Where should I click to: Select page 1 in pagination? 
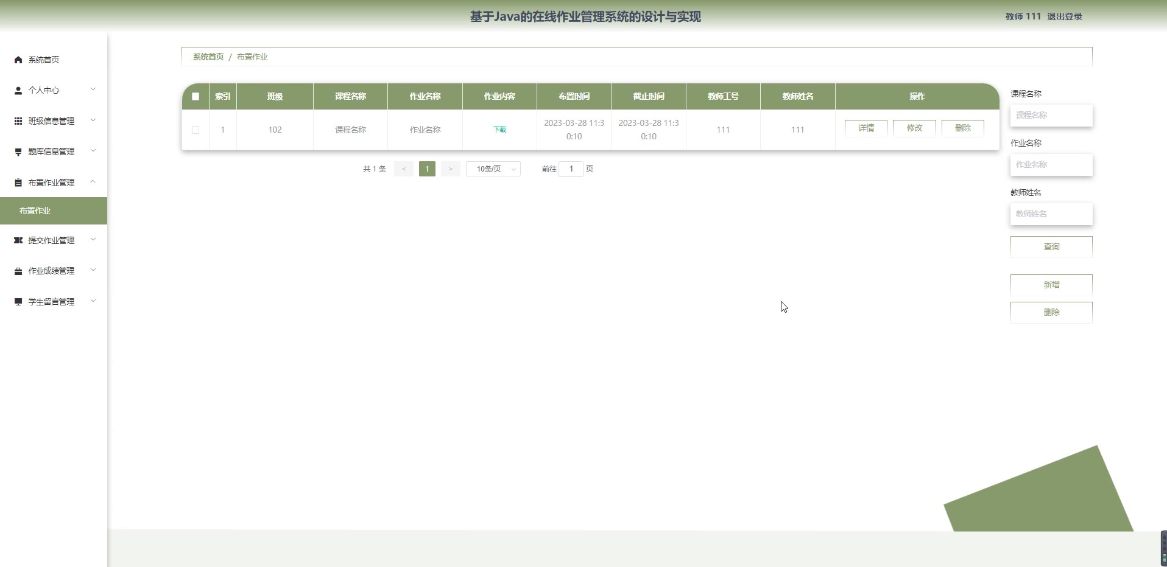tap(427, 169)
